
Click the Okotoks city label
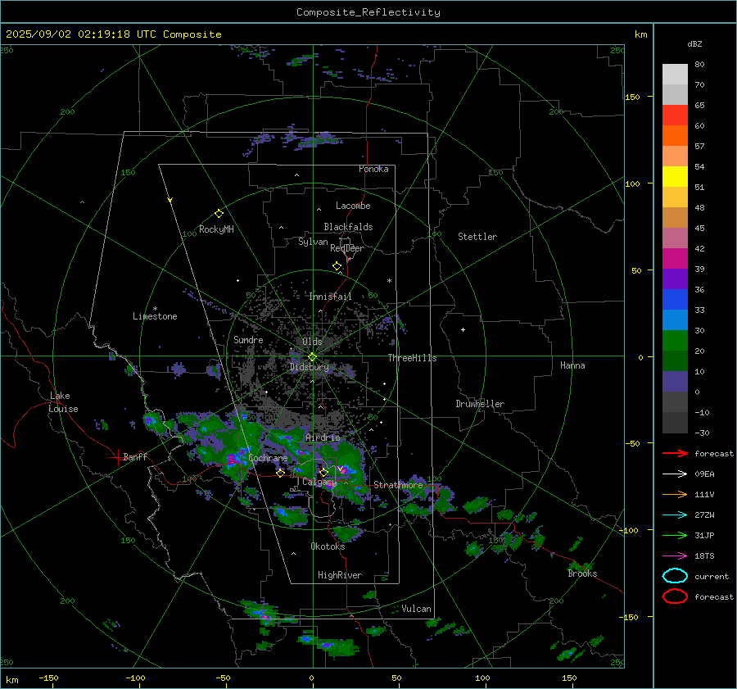click(328, 546)
